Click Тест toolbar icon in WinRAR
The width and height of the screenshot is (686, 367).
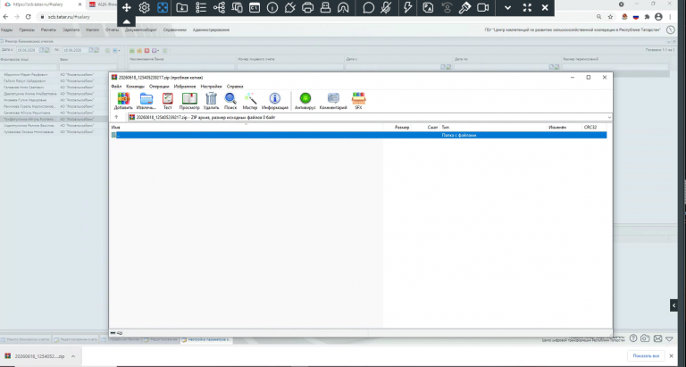tap(168, 101)
